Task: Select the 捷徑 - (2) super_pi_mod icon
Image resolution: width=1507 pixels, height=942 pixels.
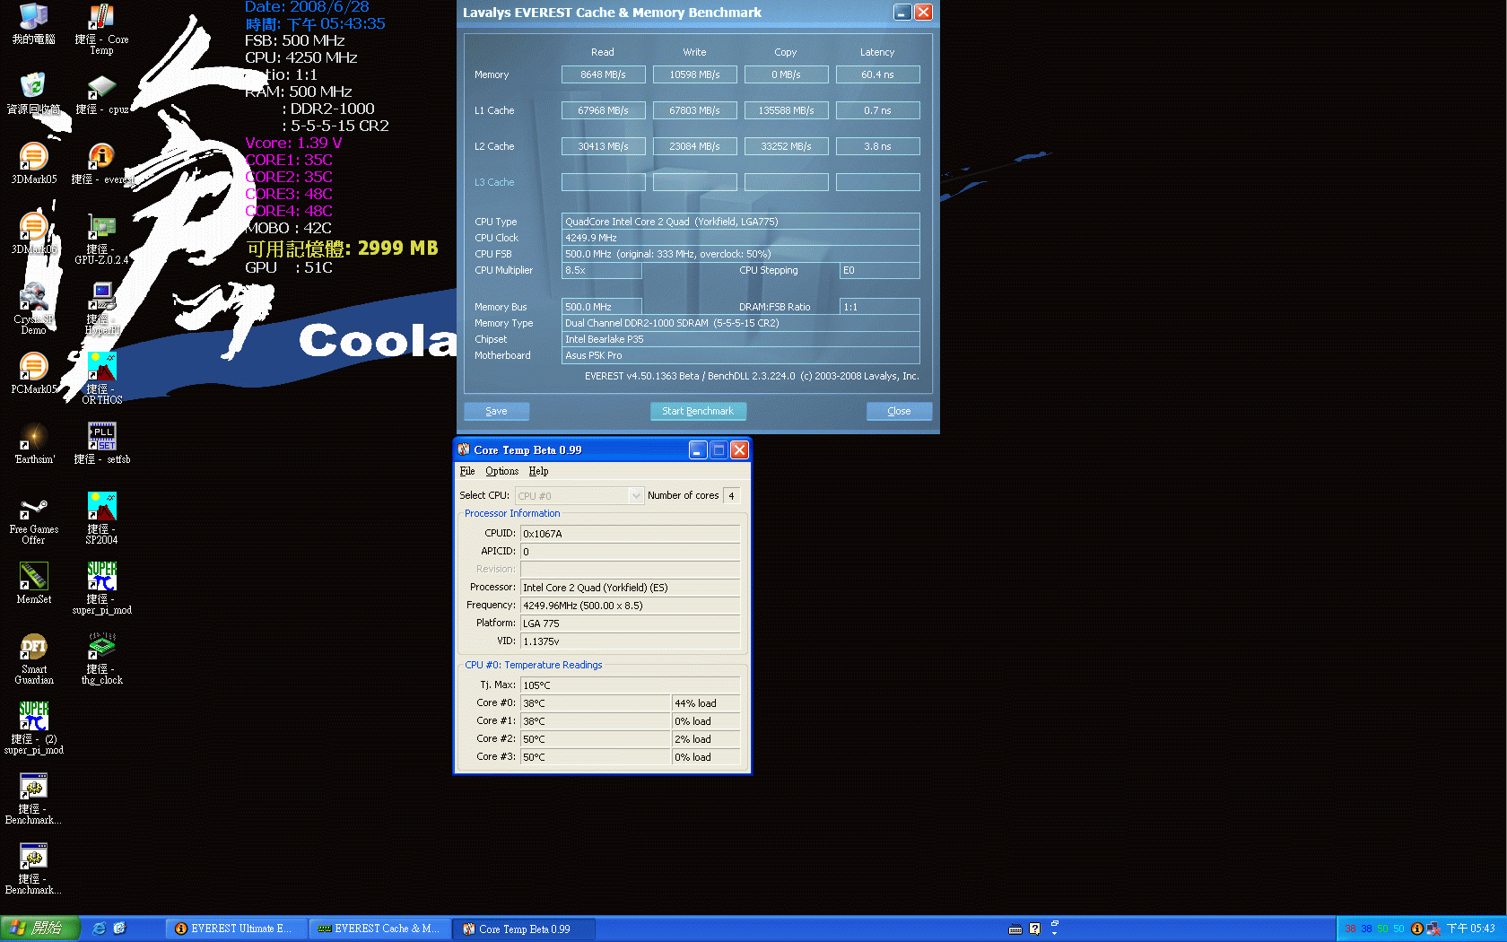Action: click(x=33, y=728)
